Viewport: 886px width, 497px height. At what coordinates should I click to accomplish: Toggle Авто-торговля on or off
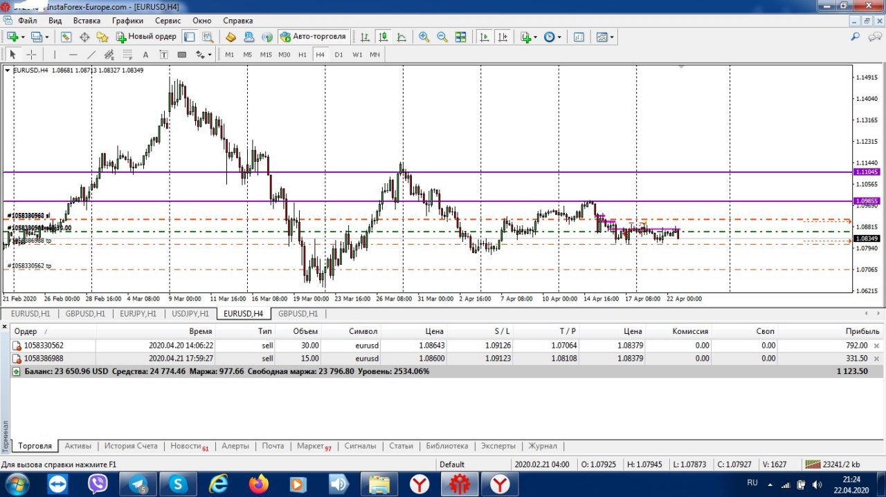(314, 37)
